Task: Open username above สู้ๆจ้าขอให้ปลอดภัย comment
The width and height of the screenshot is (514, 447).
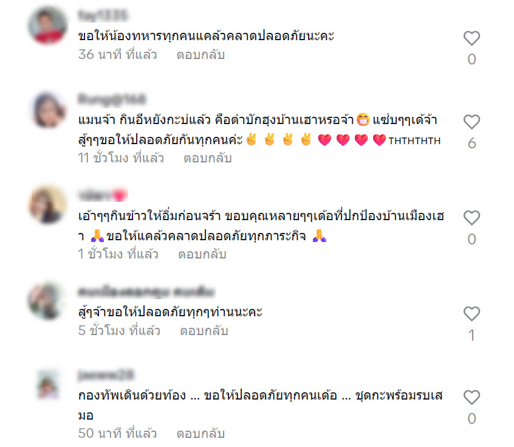Action: (146, 291)
